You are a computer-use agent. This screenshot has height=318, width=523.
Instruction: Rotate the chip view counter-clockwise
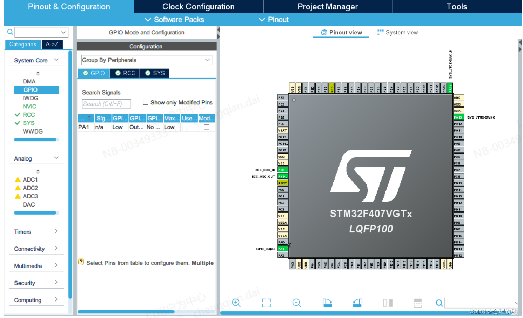357,303
